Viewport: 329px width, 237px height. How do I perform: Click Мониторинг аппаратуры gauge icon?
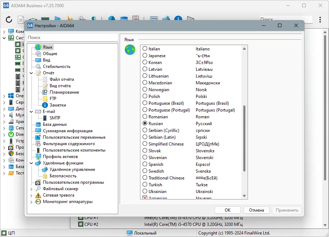[x=38, y=202]
